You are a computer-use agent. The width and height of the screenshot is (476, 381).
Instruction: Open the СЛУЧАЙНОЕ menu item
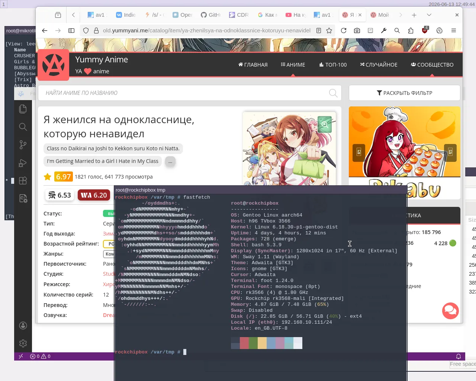(379, 65)
